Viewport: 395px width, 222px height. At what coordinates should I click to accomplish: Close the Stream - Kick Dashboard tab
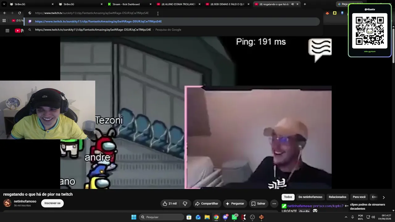coord(151,4)
